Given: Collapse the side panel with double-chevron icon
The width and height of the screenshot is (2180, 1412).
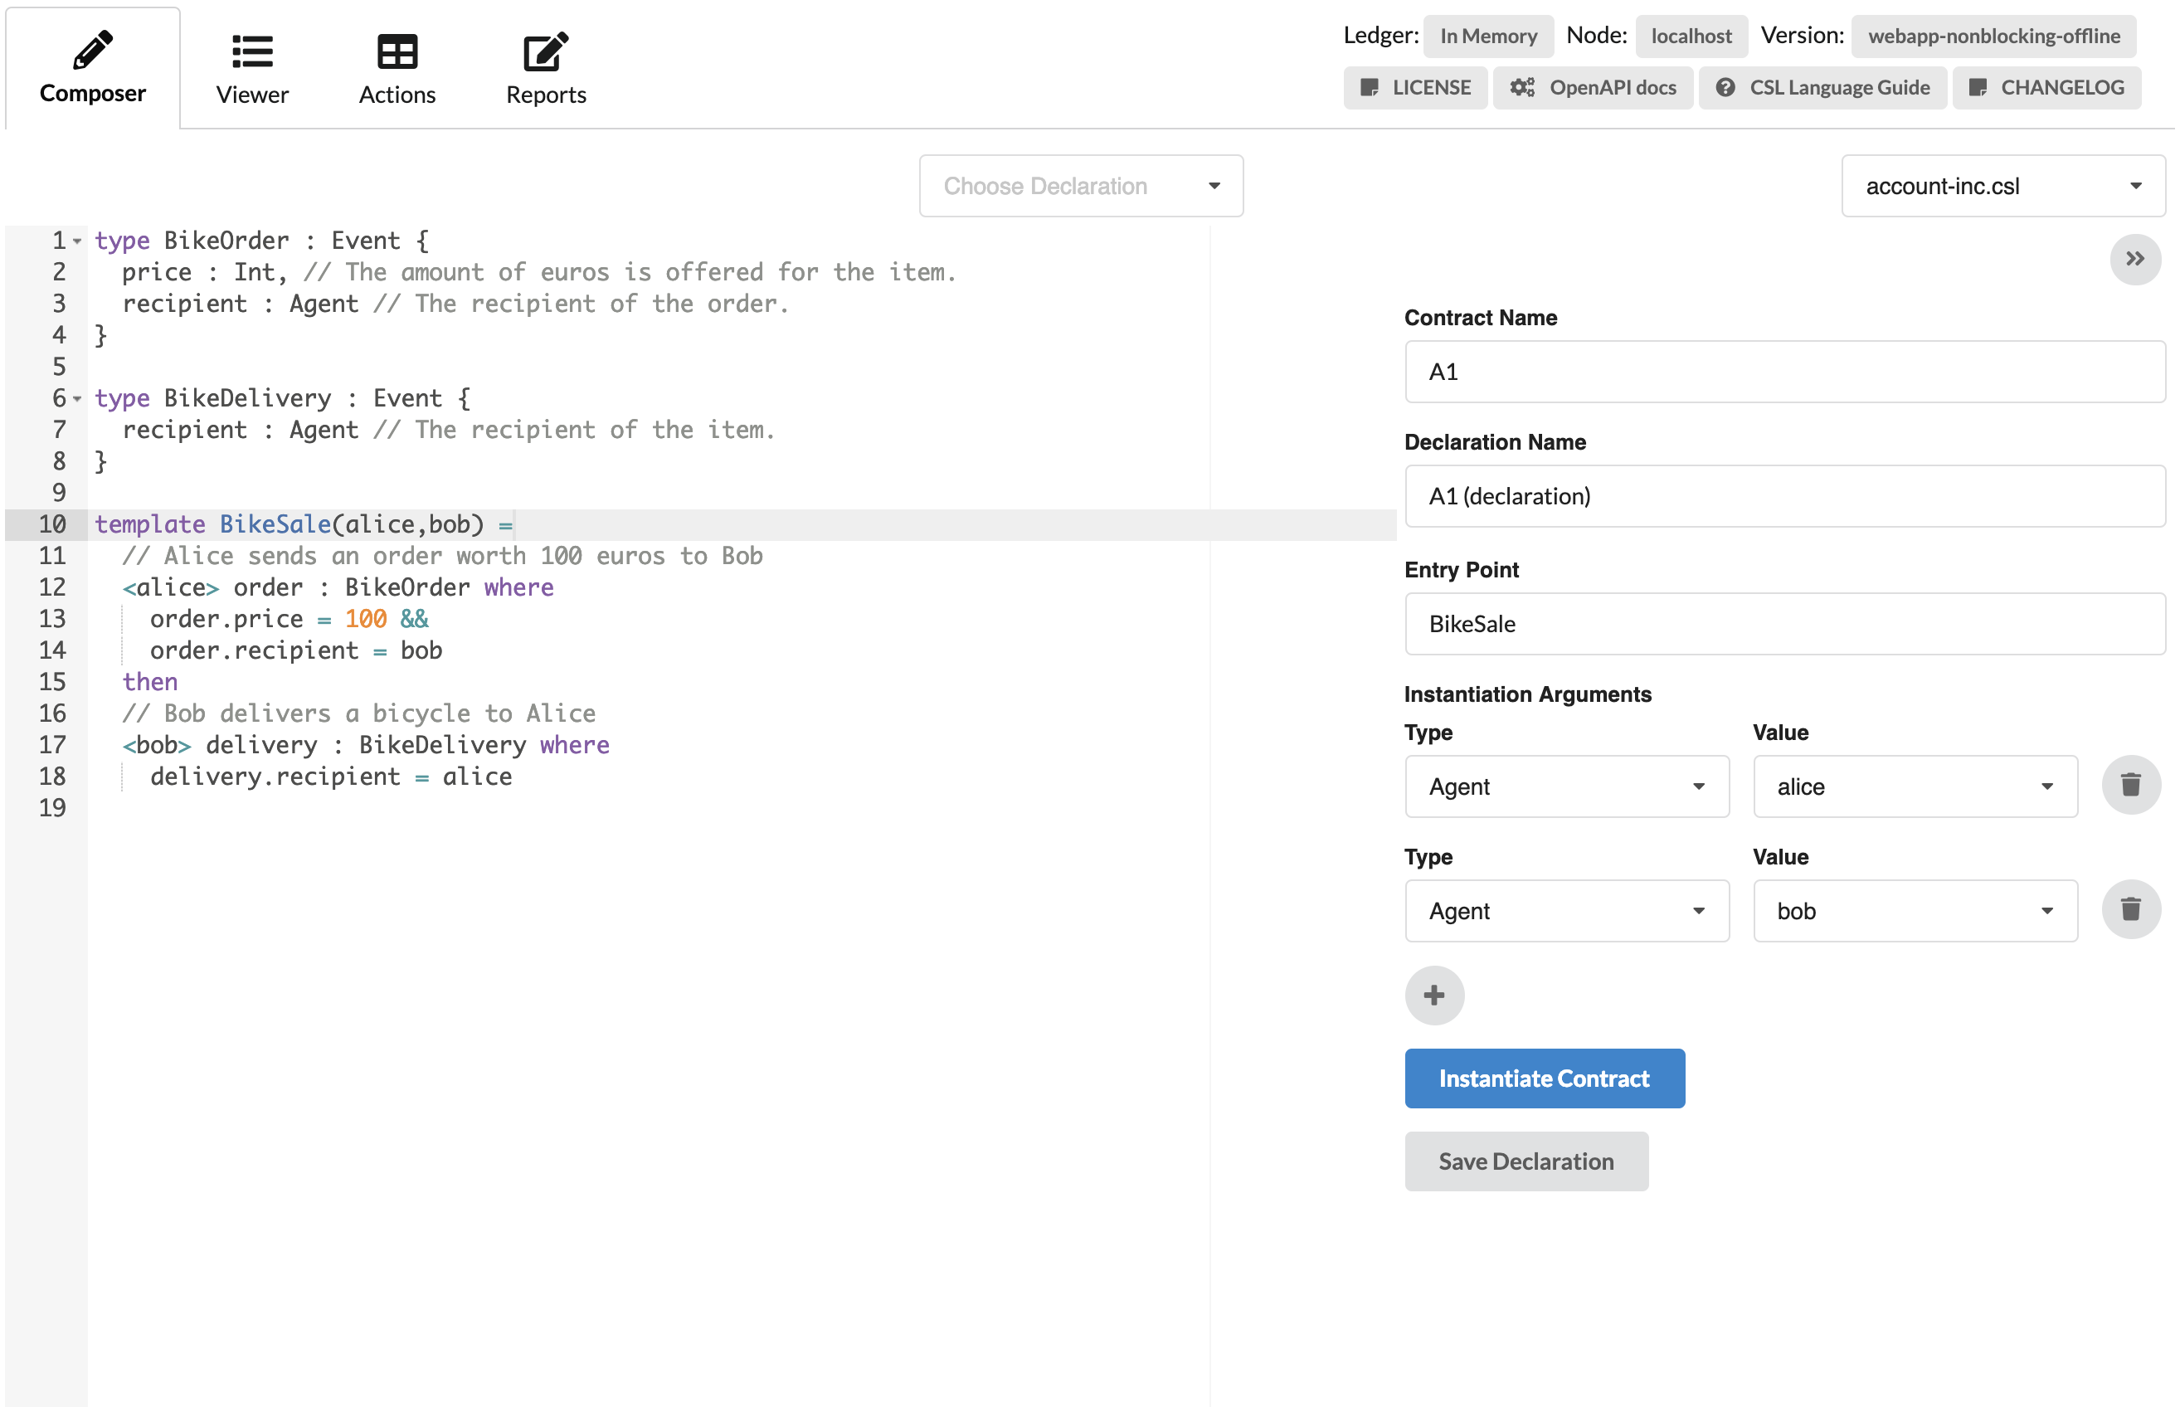Looking at the screenshot, I should point(2134,260).
